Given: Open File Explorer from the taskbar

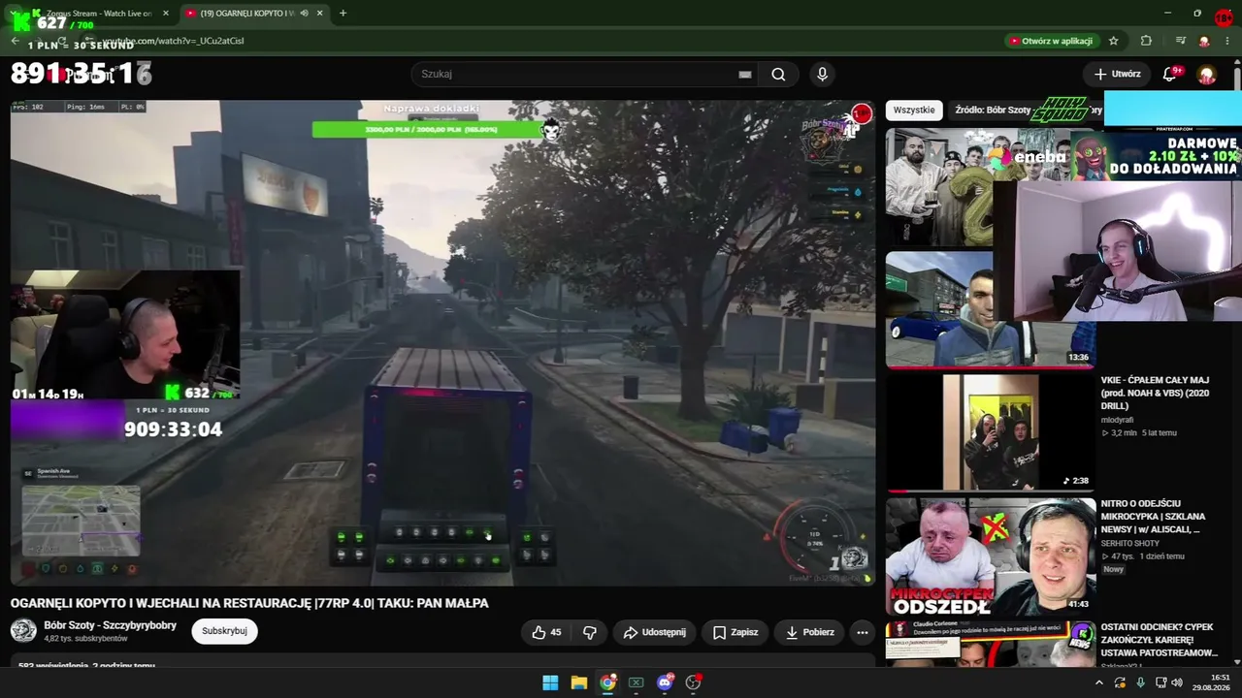Looking at the screenshot, I should [578, 682].
